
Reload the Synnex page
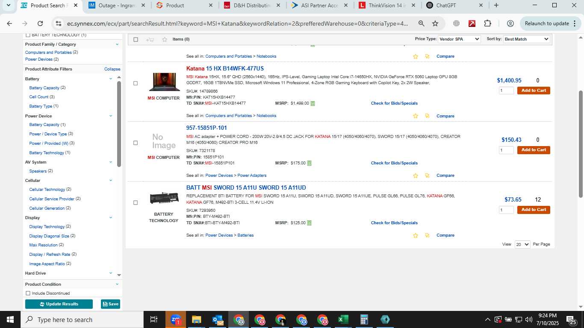click(40, 23)
